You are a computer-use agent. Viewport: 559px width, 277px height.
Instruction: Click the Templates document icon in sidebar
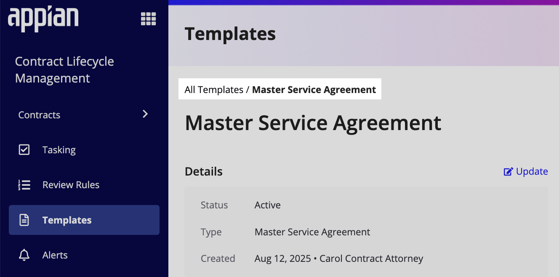tap(24, 220)
